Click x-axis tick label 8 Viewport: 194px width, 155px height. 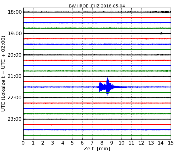(x=102, y=143)
